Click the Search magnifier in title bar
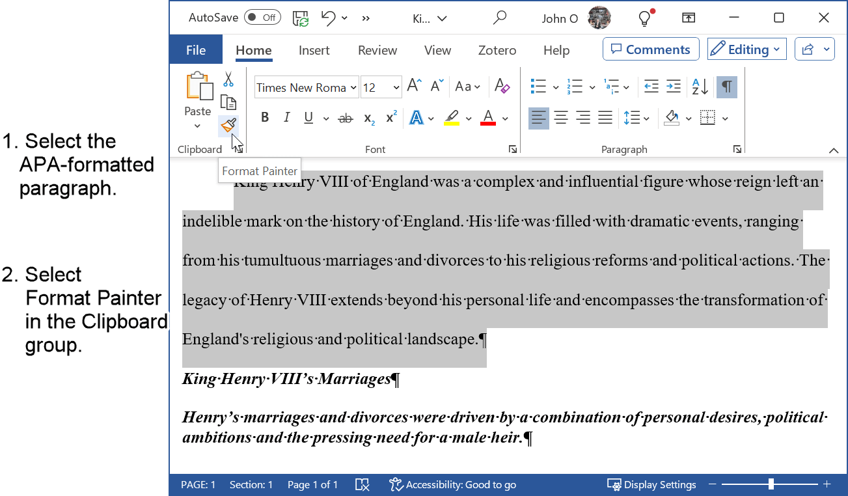This screenshot has width=848, height=496. [500, 18]
